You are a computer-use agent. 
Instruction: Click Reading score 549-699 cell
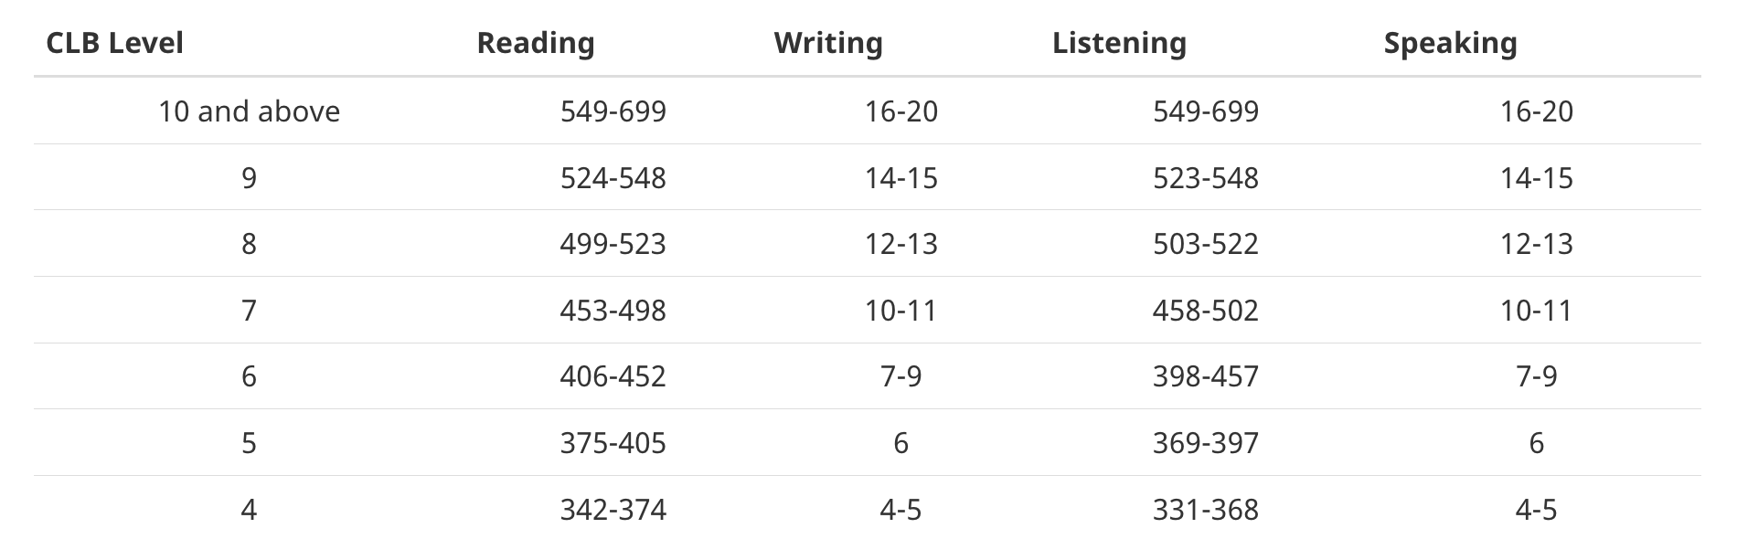(613, 111)
